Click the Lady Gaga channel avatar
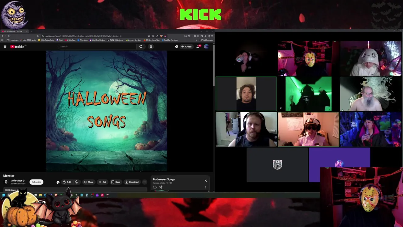This screenshot has height=227, width=403. (x=6, y=182)
